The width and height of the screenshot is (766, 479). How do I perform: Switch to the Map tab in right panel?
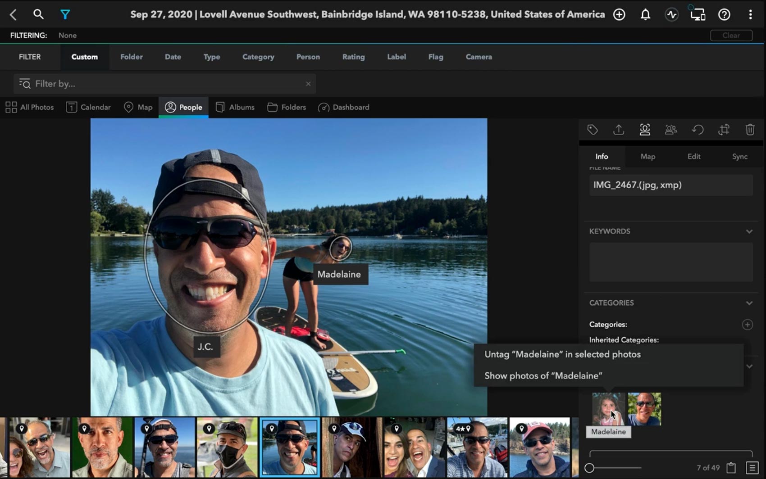[648, 156]
